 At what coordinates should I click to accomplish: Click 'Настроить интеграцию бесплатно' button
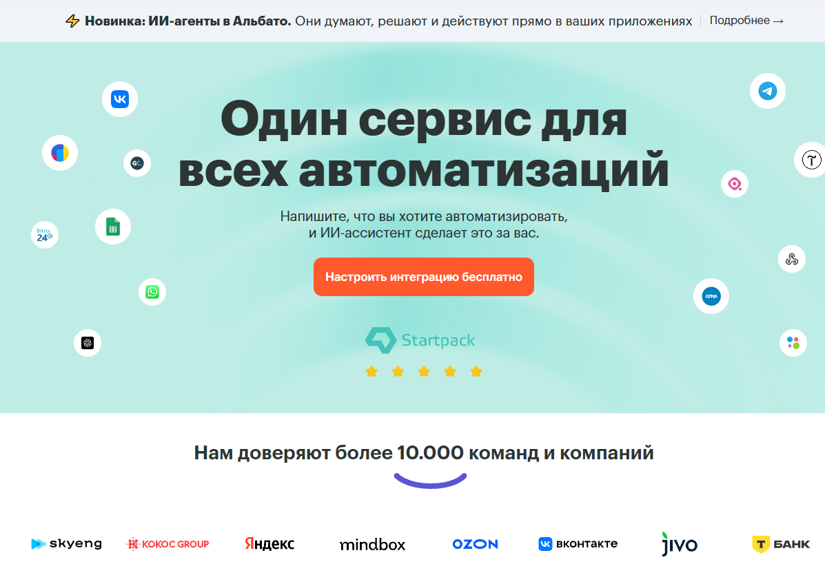424,277
